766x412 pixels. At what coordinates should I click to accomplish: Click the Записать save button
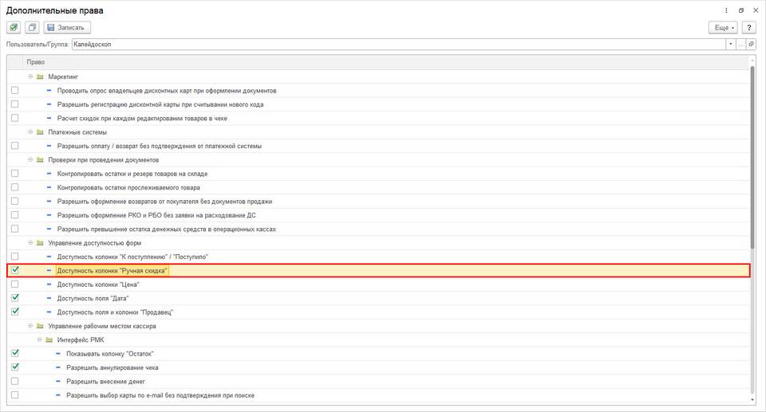tap(67, 27)
